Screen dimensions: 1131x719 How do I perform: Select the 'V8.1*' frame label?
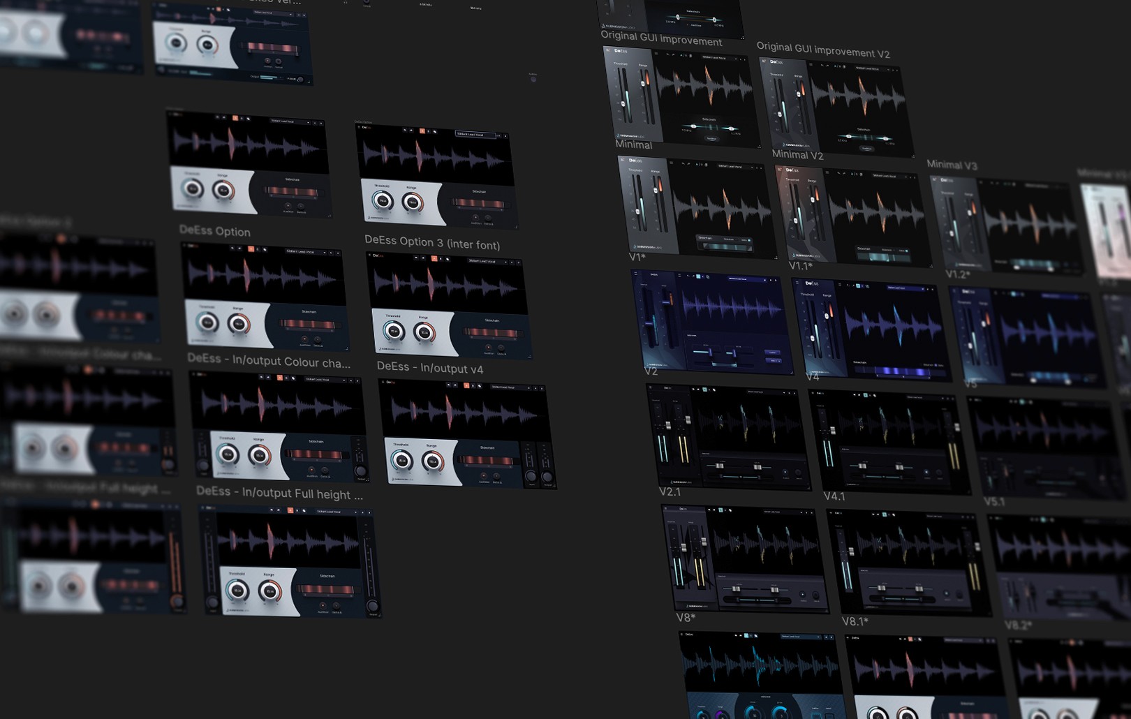(x=855, y=621)
